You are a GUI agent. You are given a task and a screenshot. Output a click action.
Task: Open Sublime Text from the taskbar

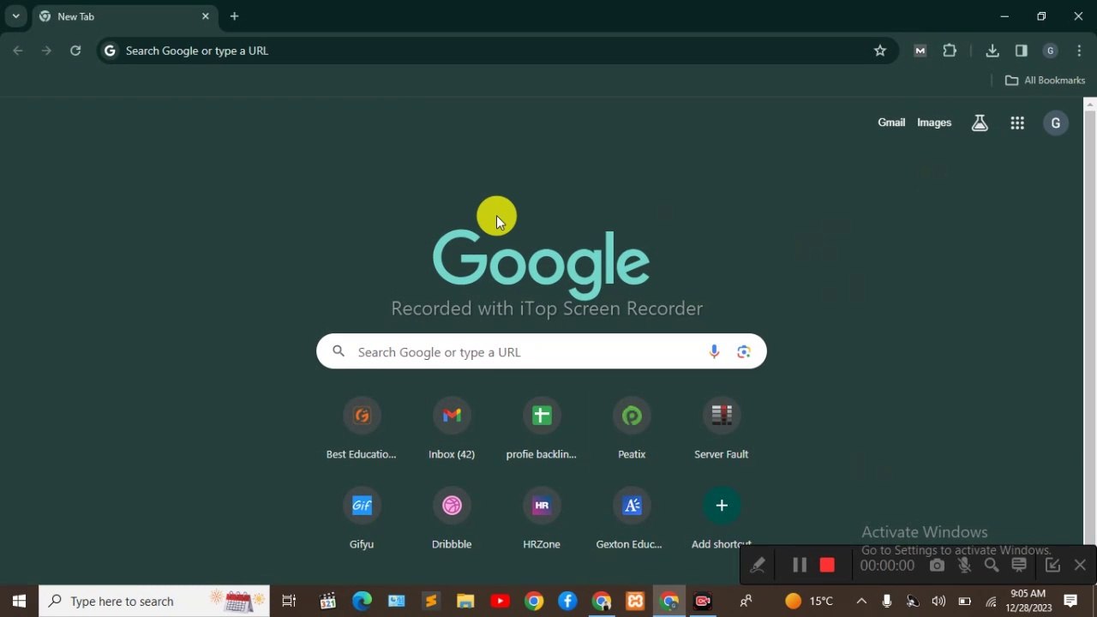(431, 601)
